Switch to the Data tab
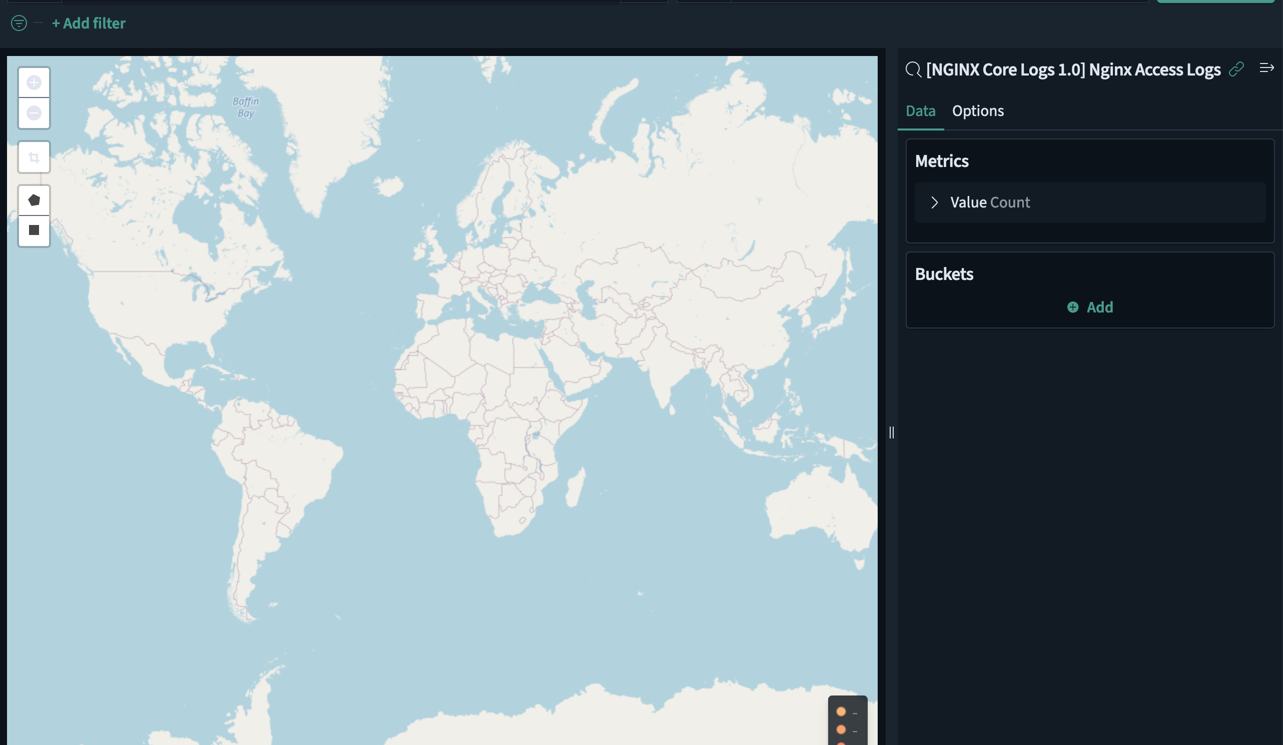1283x745 pixels. [920, 111]
